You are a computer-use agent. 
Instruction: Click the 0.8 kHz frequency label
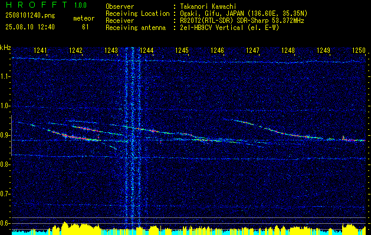(5, 164)
